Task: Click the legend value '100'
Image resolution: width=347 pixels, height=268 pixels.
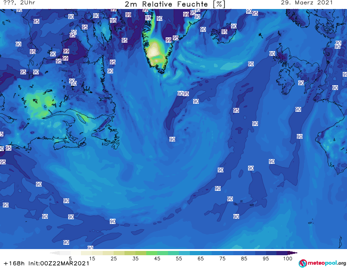Action: 287,259
